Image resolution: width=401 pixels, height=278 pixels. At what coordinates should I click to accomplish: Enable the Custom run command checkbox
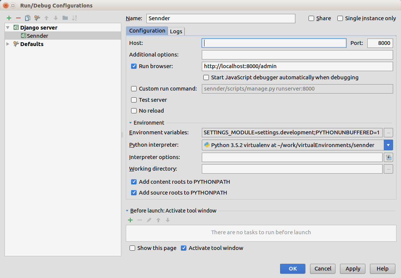tap(134, 89)
